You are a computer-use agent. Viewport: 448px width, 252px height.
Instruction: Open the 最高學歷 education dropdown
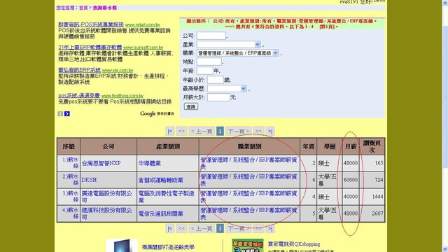227,89
